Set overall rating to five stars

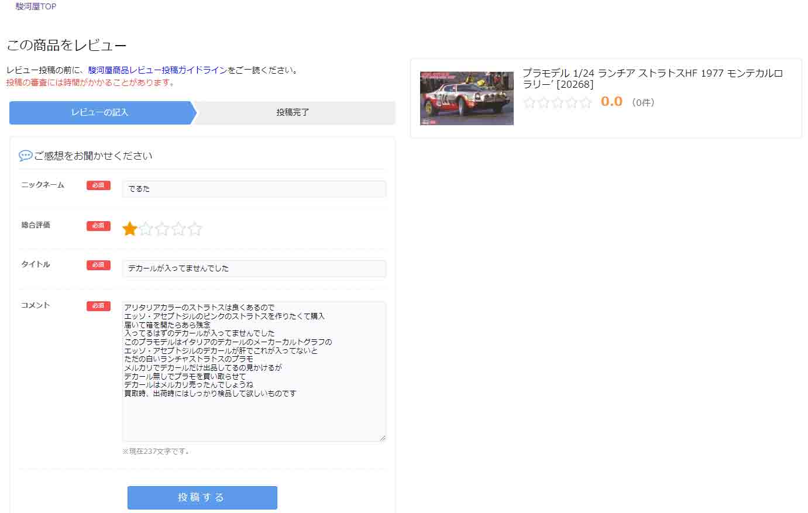coord(195,229)
